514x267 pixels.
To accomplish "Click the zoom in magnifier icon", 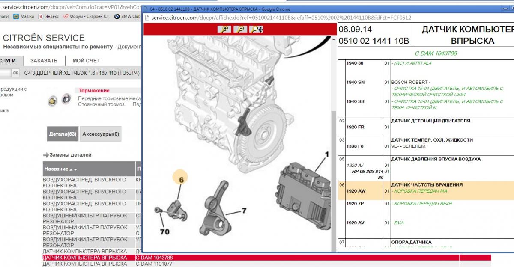I will 224,29.
